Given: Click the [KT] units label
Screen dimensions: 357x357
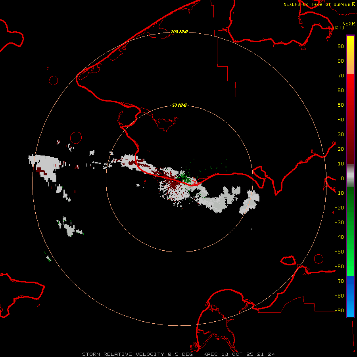Looking at the screenshot, I should pyautogui.click(x=339, y=27).
